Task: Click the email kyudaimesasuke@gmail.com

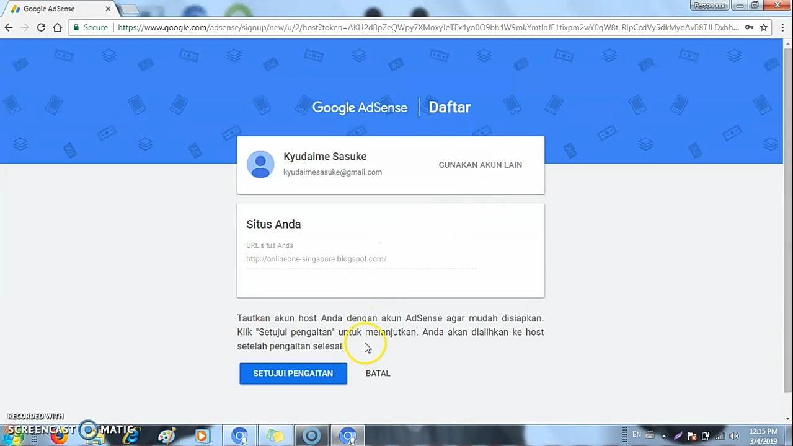Action: (x=332, y=172)
